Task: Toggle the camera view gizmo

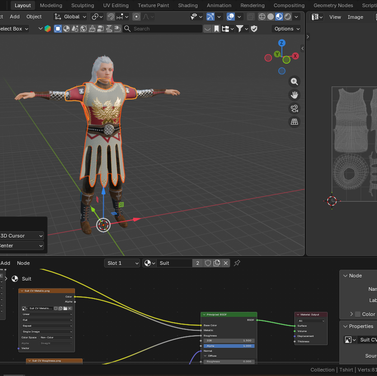Action: point(294,108)
